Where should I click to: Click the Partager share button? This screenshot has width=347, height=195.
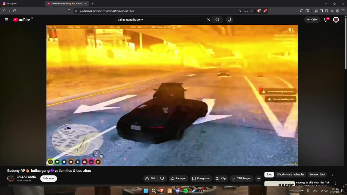coord(178,178)
